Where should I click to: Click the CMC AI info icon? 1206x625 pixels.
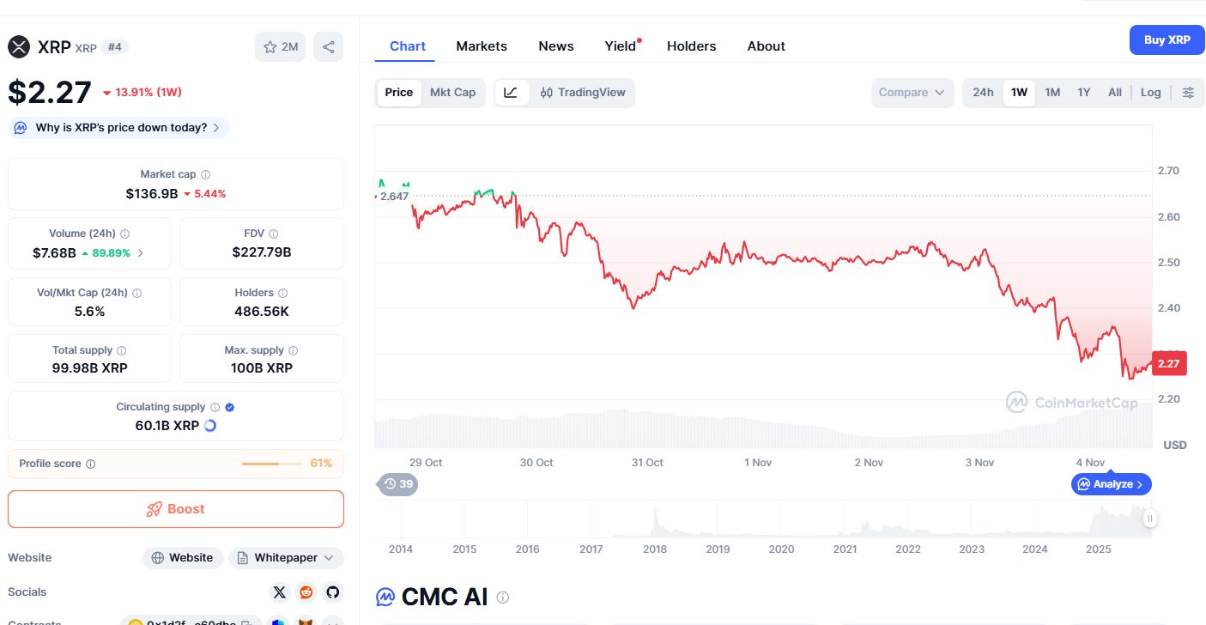click(503, 597)
